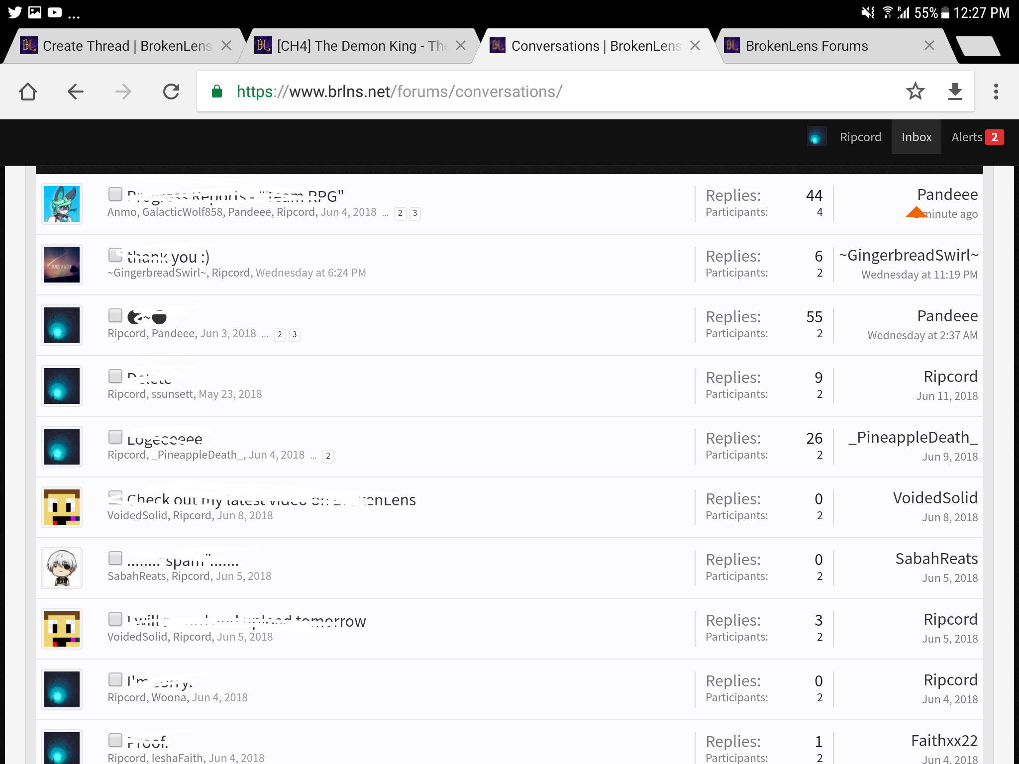Viewport: 1019px width, 764px height.
Task: Go to page 2 of Team RPG conversation
Action: click(400, 213)
